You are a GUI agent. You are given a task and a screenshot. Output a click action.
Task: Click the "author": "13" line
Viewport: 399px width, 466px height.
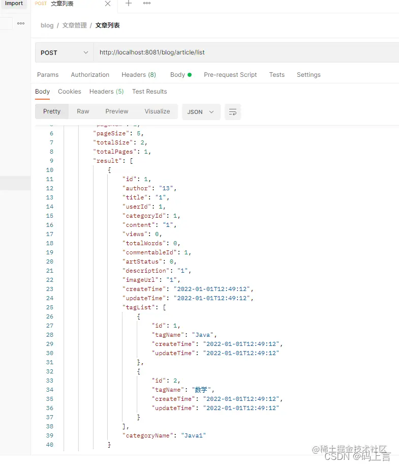149,188
